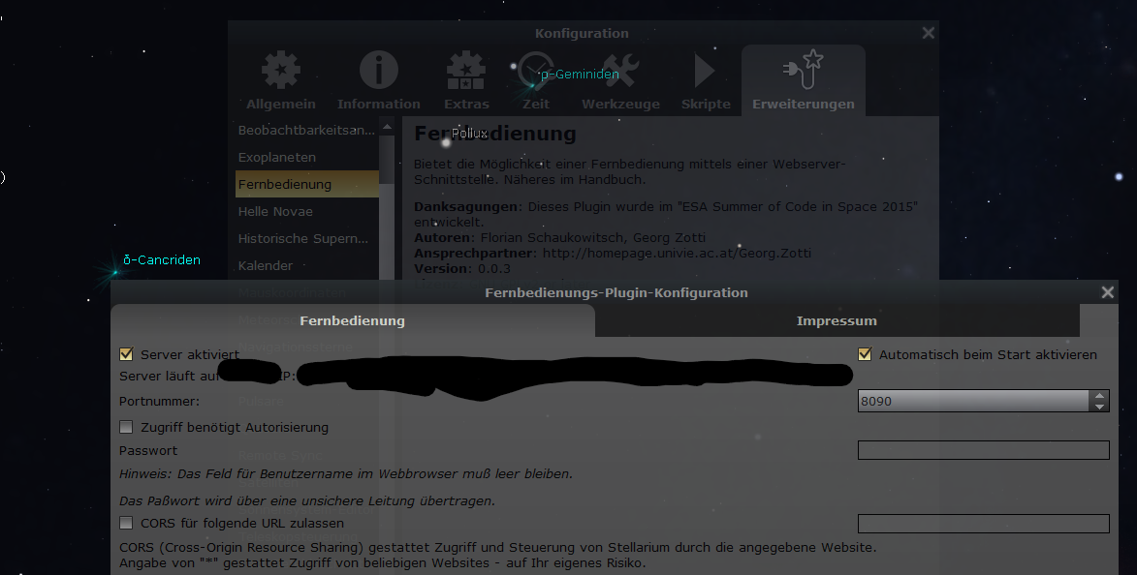The image size is (1137, 575).
Task: Toggle the Server aktiviert checkbox
Action: point(126,354)
